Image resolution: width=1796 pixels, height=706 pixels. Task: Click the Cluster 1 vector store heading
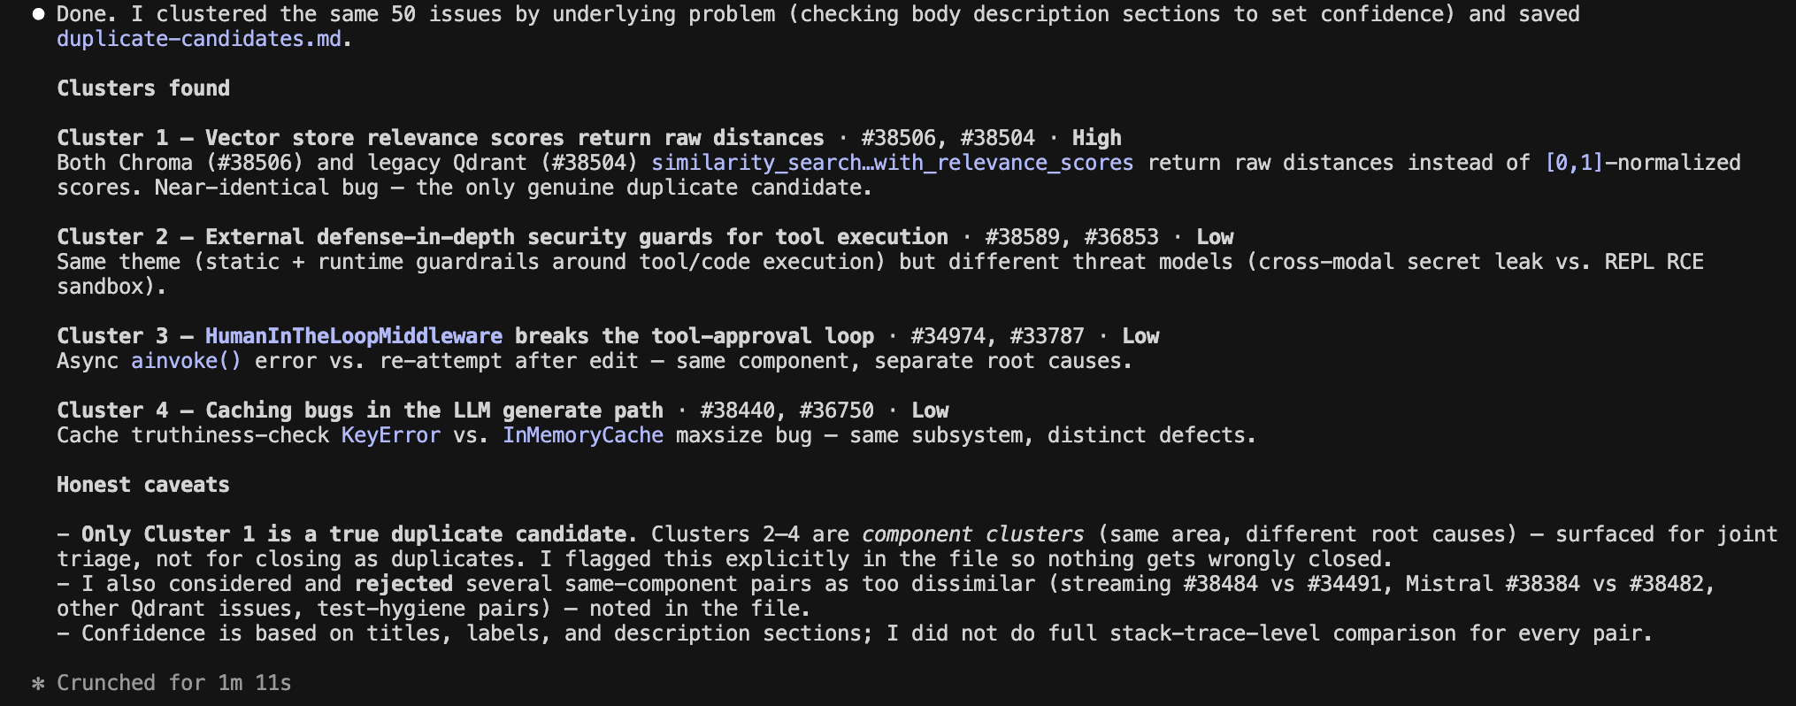coord(441,138)
